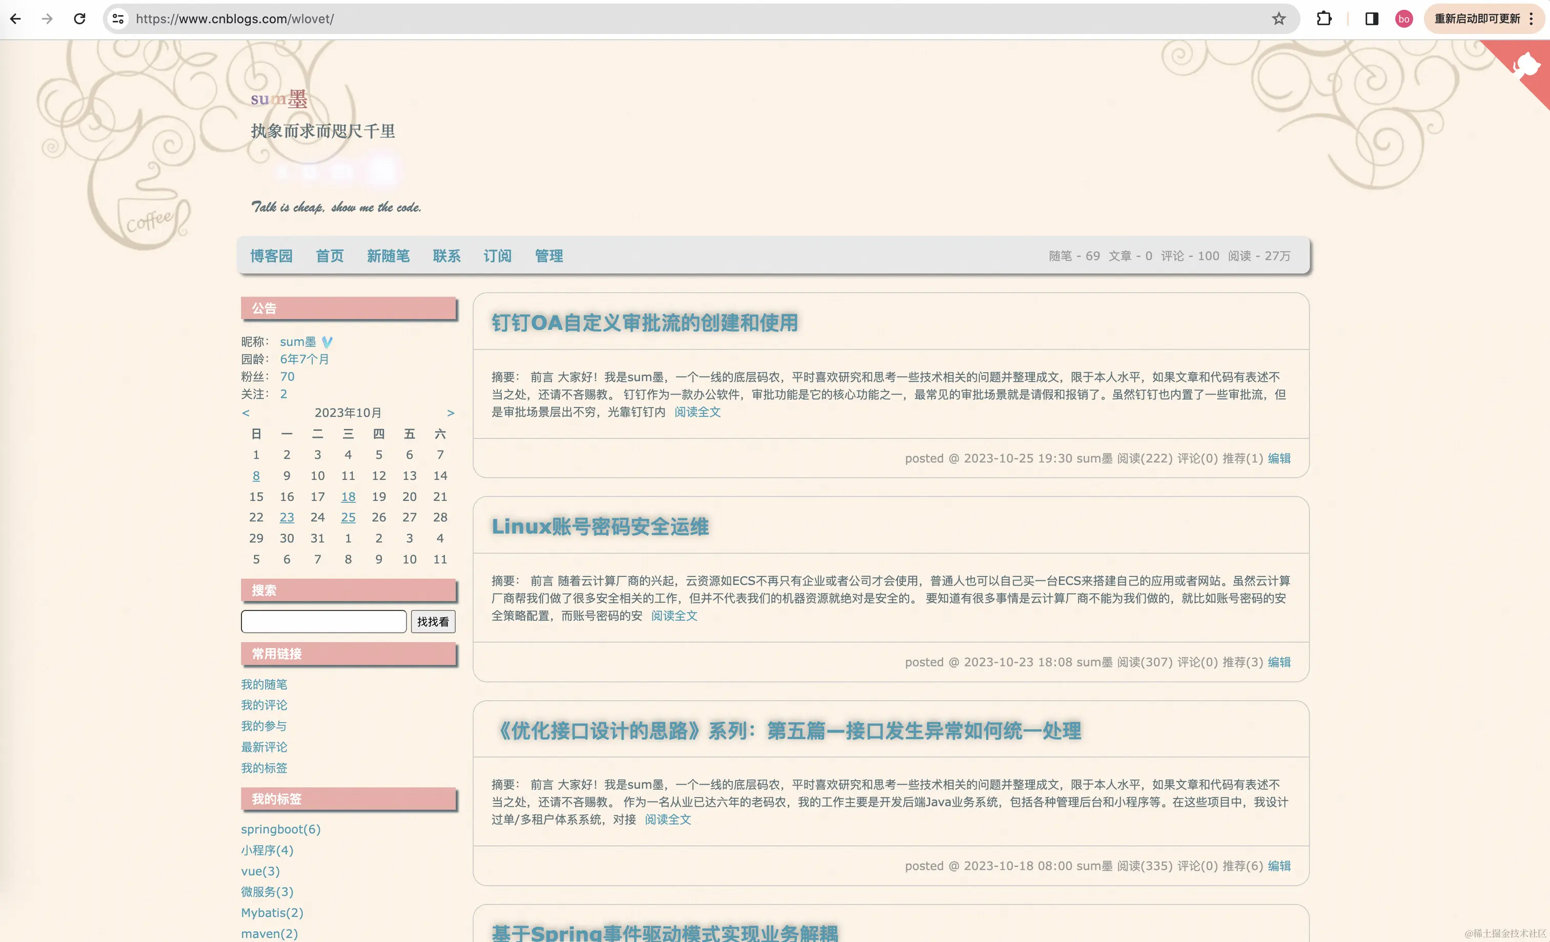Click 粉丝 count 70
The width and height of the screenshot is (1550, 942).
pyautogui.click(x=287, y=376)
